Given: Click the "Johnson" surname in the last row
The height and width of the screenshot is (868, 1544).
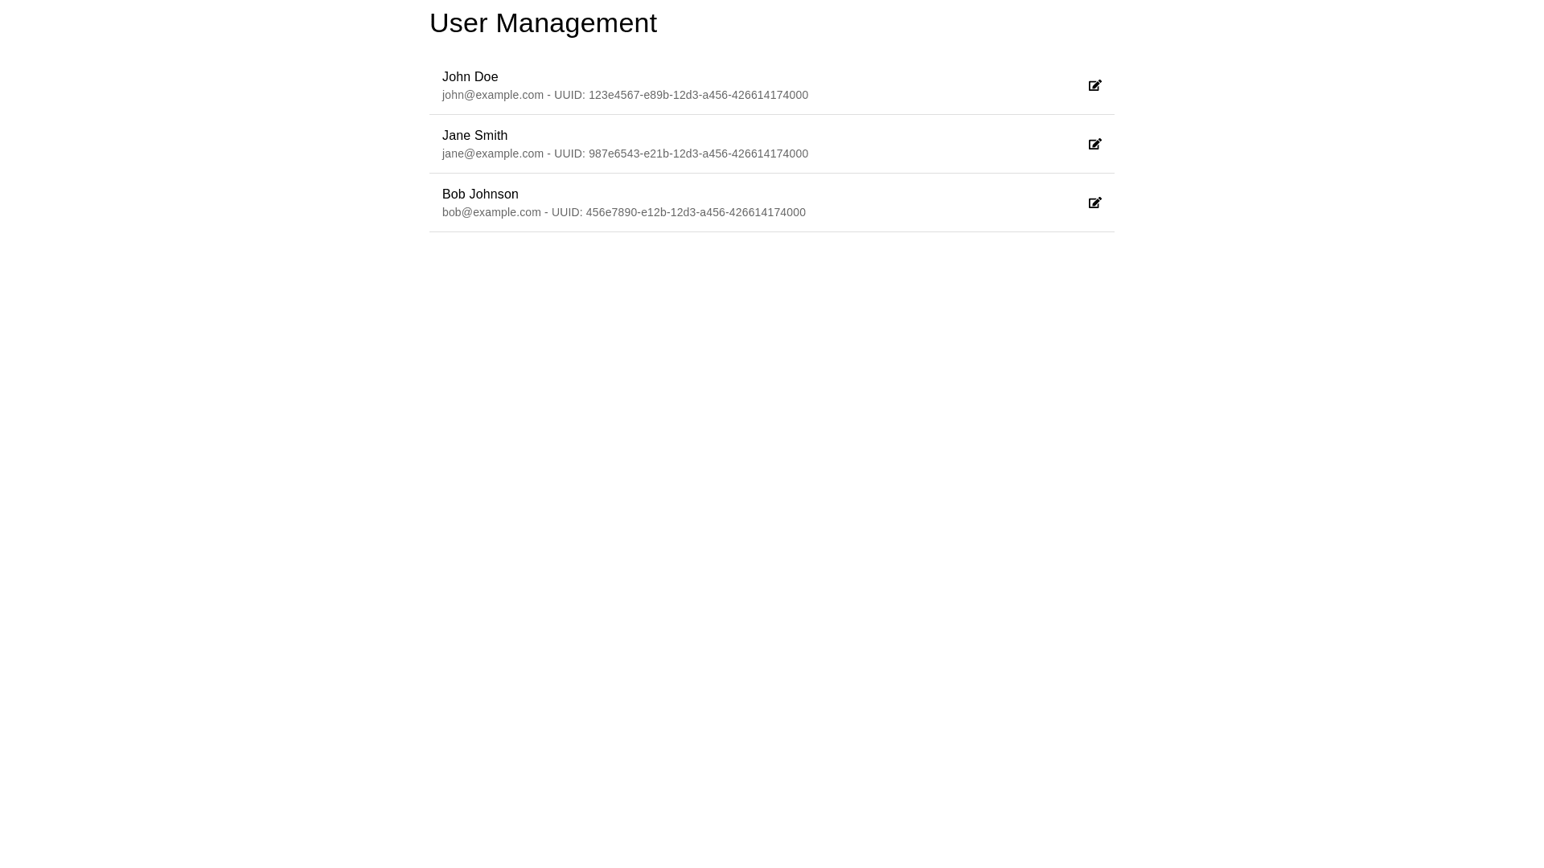Looking at the screenshot, I should tap(493, 194).
